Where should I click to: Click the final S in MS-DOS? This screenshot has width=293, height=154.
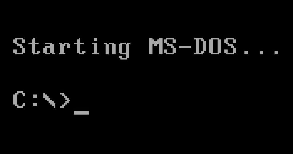(230, 46)
